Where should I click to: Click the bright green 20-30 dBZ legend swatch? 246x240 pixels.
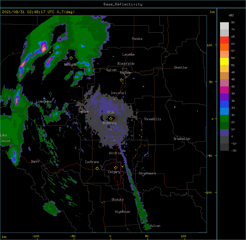[224, 119]
